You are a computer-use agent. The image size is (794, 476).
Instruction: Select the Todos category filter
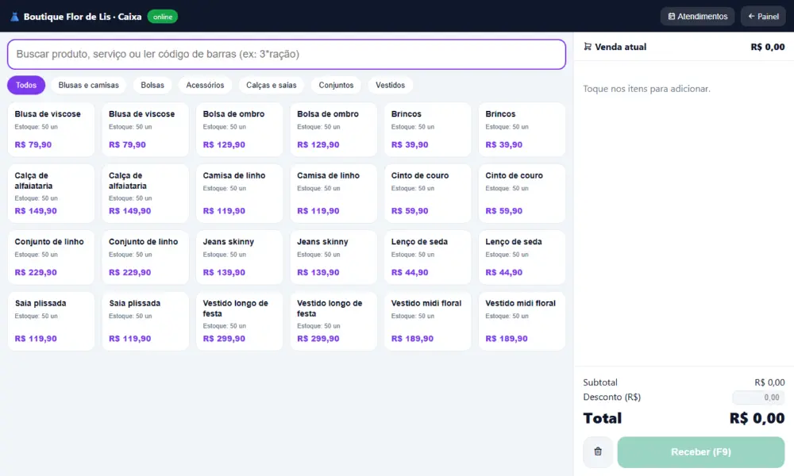coord(26,85)
